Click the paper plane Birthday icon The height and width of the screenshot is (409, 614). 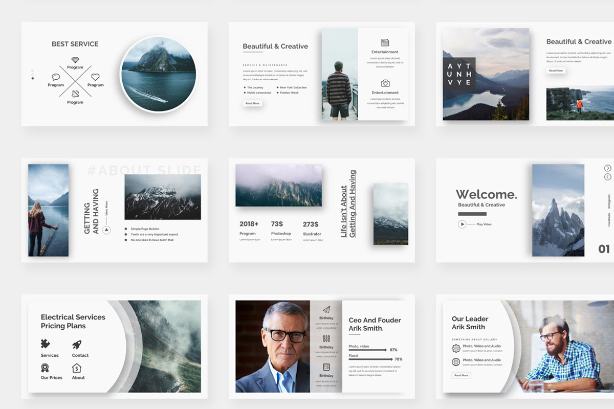tap(326, 309)
